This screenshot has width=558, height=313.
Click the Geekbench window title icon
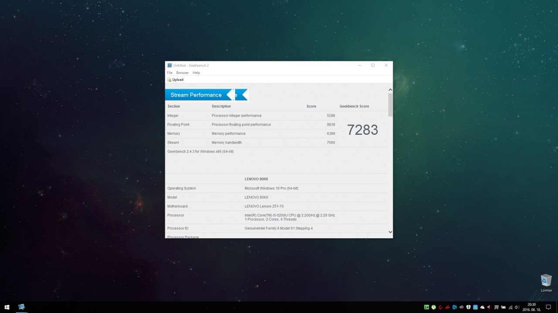pos(170,65)
